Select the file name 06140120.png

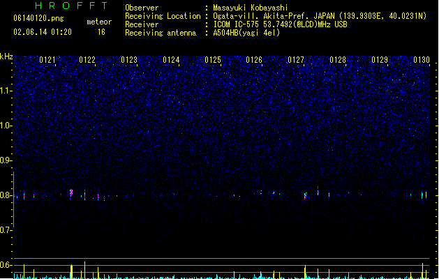point(38,18)
